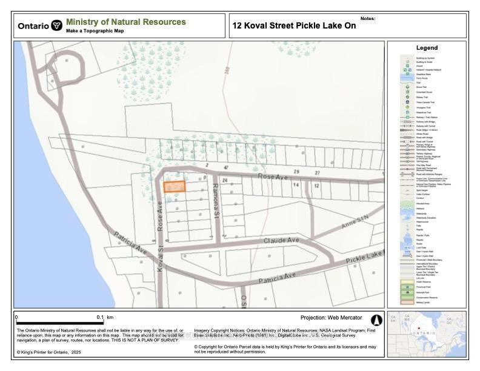The height and width of the screenshot is (371, 480).
Task: Click the 'Lock Gate' legend label
Action: pos(421,248)
